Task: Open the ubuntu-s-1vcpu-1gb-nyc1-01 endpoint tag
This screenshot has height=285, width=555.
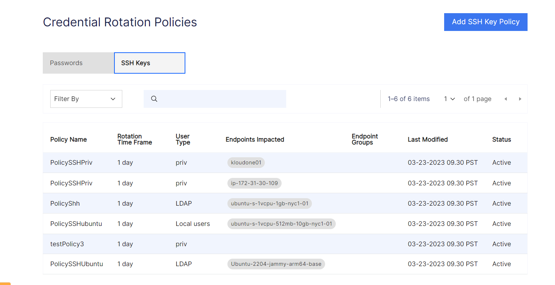Action: coord(269,204)
